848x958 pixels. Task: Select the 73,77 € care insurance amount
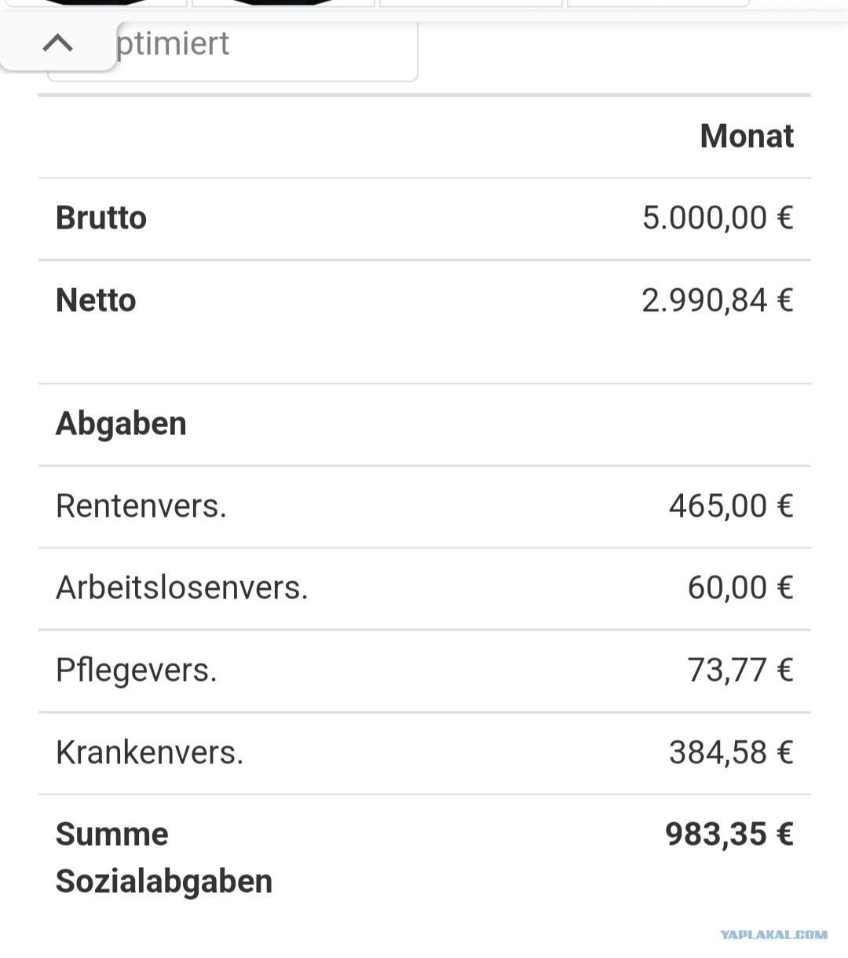pos(740,670)
